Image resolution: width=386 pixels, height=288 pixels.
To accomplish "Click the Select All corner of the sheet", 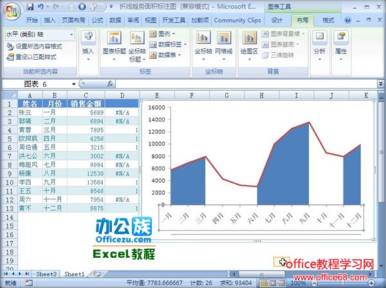I will click(10, 94).
